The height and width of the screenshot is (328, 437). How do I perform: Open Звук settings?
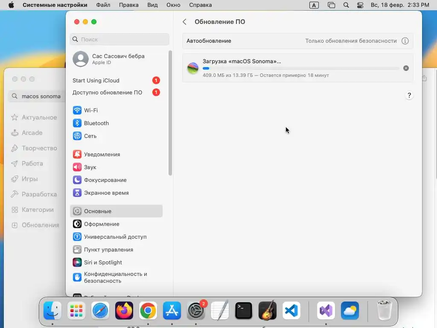click(116, 167)
